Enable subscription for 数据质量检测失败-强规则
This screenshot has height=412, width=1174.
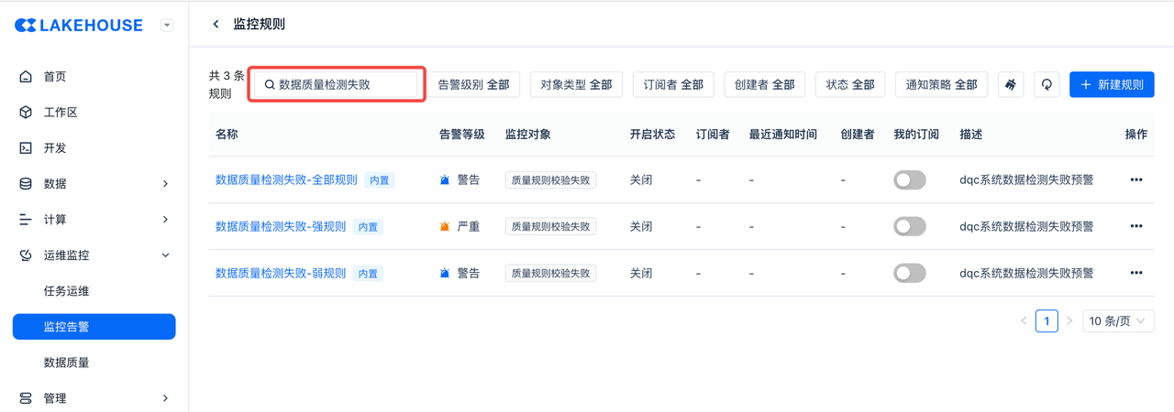[909, 226]
